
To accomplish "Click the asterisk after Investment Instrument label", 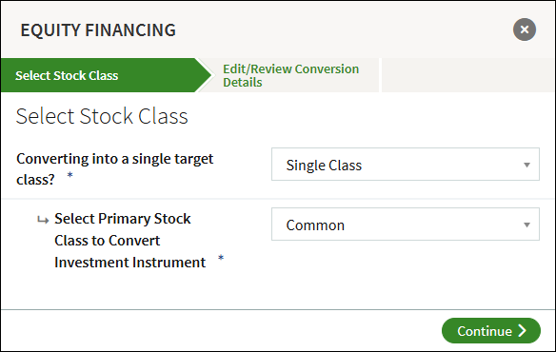I will tap(221, 258).
